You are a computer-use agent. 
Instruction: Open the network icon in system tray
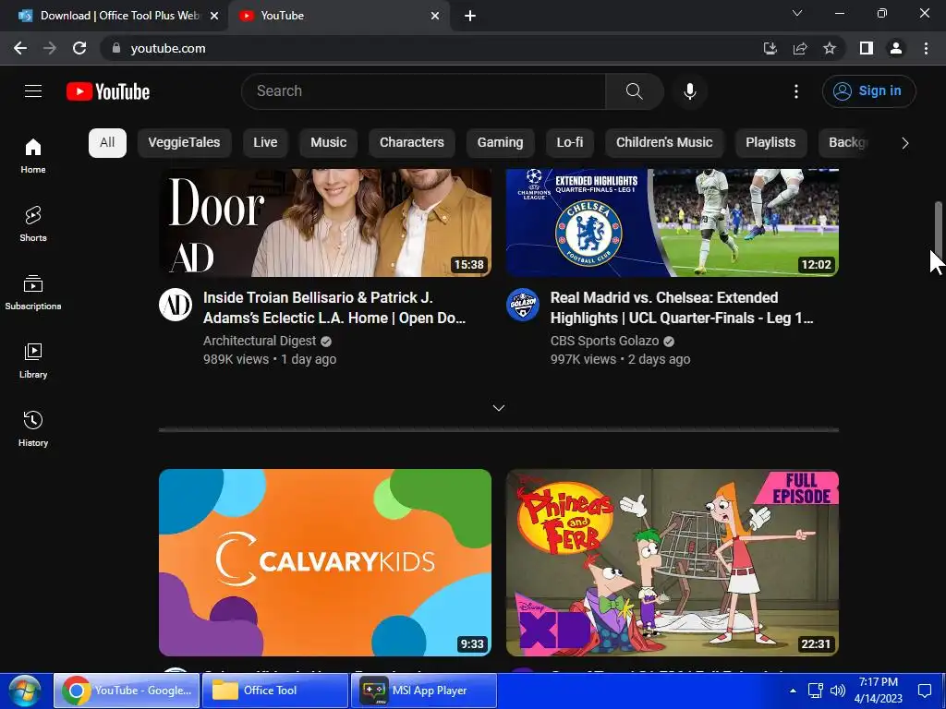coord(816,691)
